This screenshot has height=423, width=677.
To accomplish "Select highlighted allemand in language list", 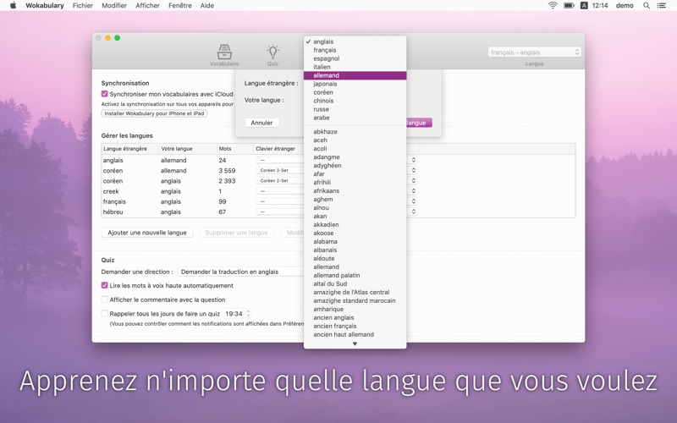I will [x=355, y=75].
